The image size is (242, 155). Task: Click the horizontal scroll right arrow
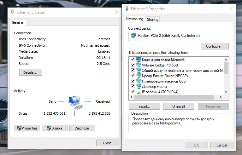pyautogui.click(x=221, y=97)
